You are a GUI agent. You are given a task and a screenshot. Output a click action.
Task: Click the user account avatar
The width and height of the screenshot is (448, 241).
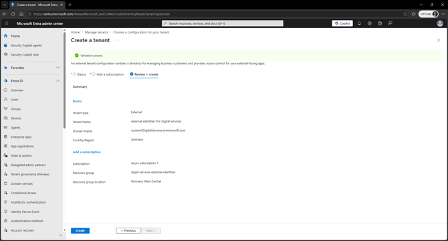click(440, 23)
